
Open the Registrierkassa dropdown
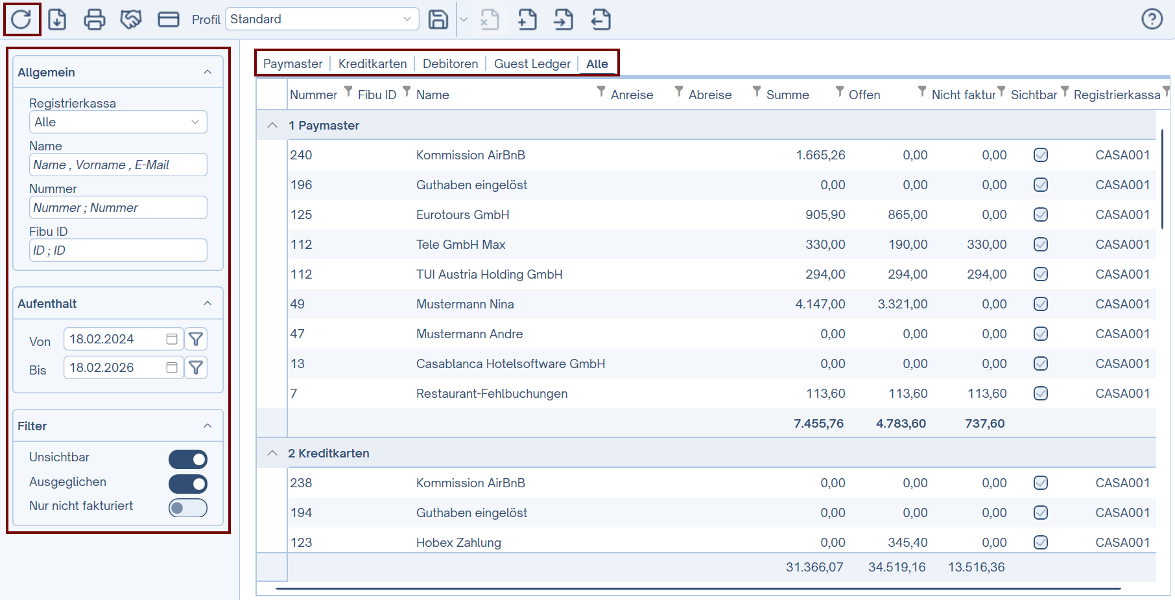coord(118,122)
